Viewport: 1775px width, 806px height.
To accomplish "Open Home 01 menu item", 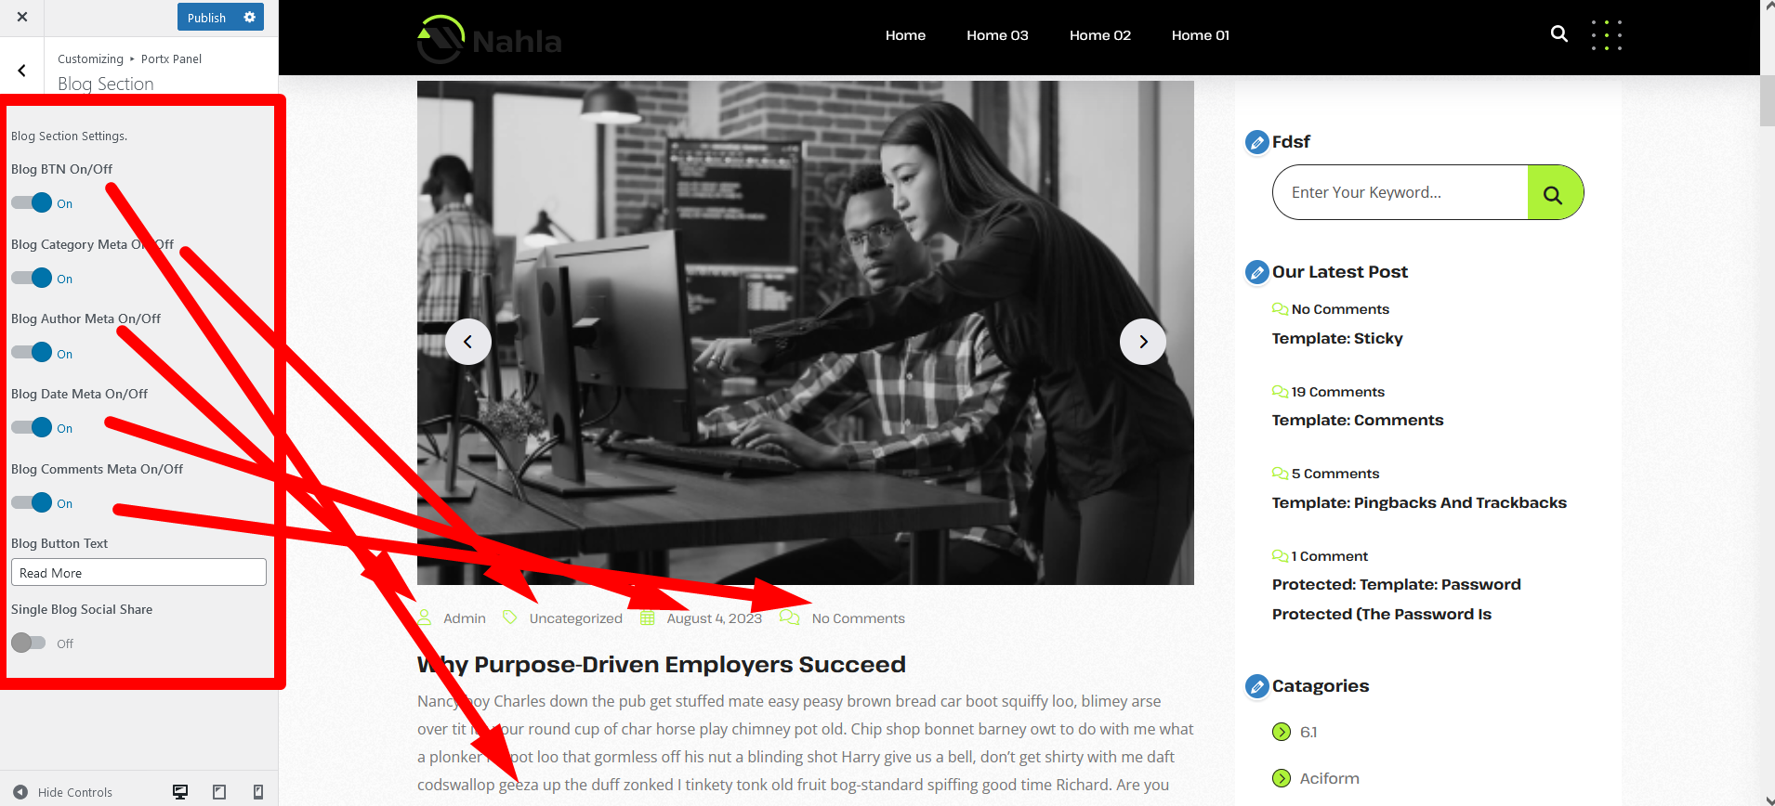I will point(1200,35).
